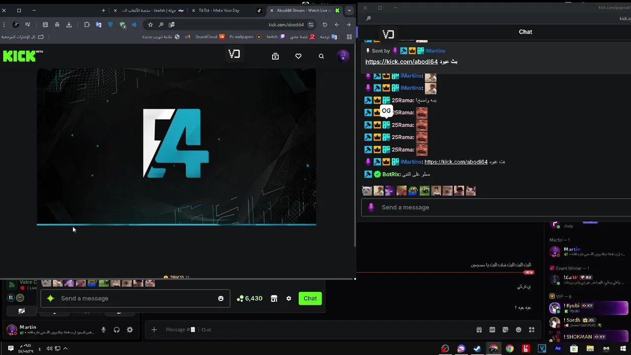Open pinned link kick.com/abodi64
This screenshot has height=355, width=631.
pos(401,62)
